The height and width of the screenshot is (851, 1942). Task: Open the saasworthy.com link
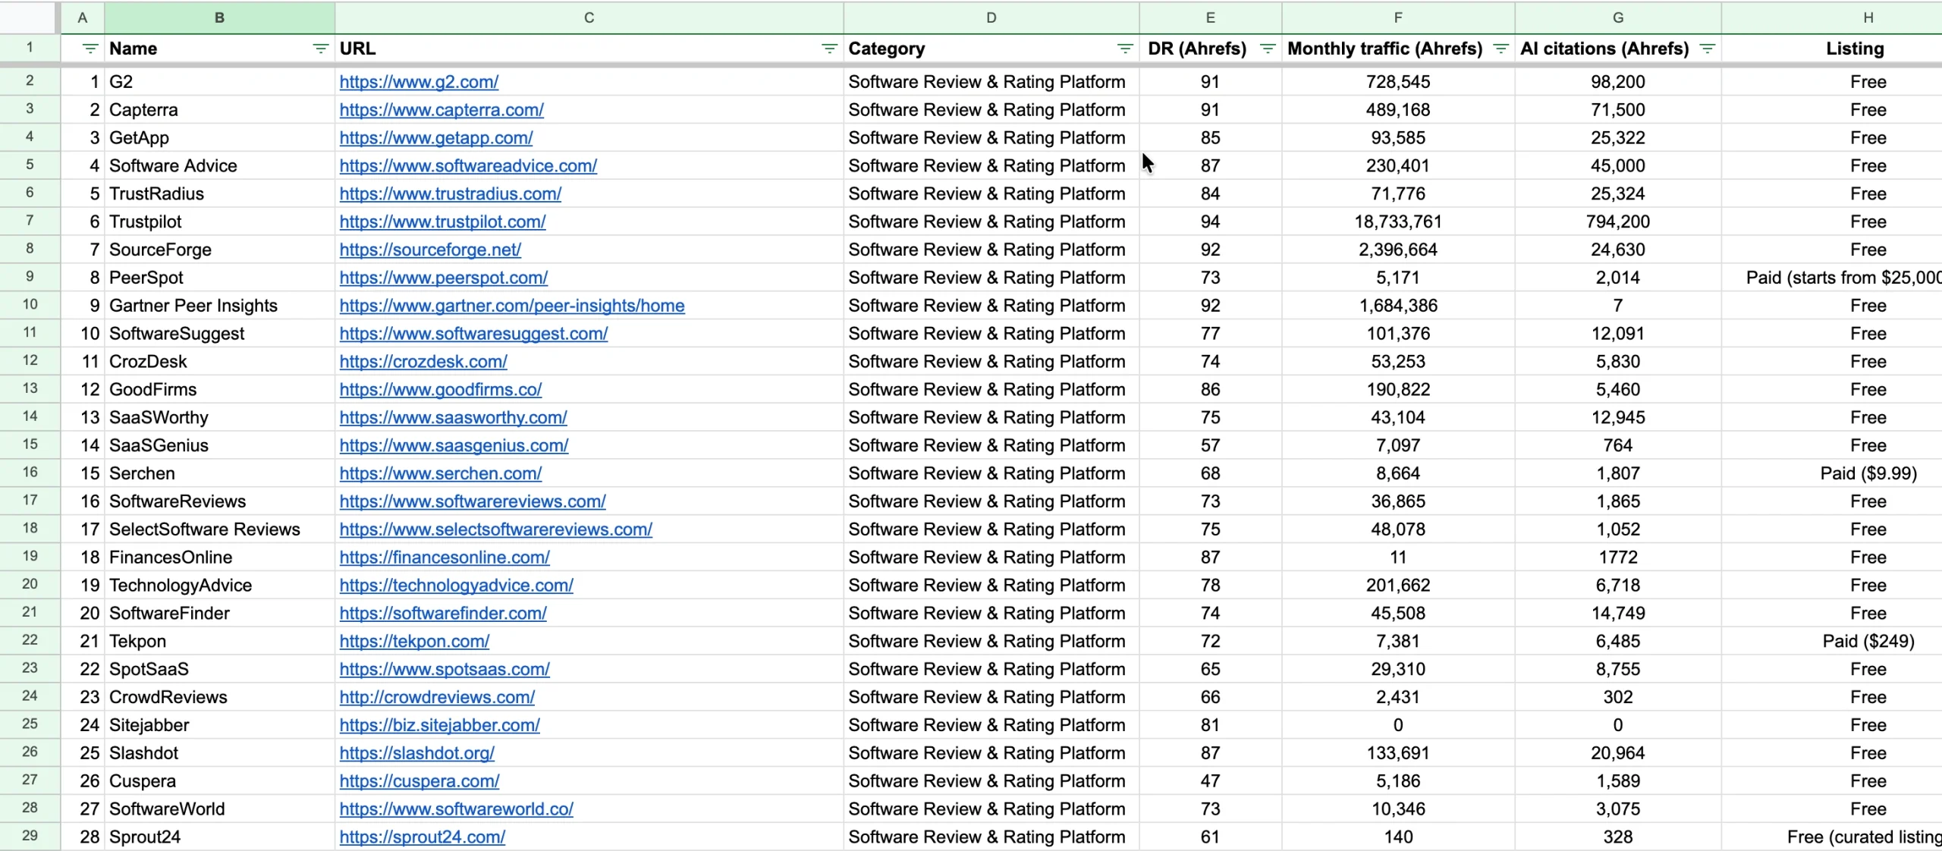click(x=453, y=419)
